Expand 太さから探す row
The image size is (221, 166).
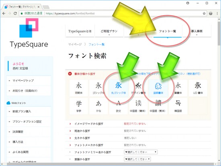coord(138,138)
